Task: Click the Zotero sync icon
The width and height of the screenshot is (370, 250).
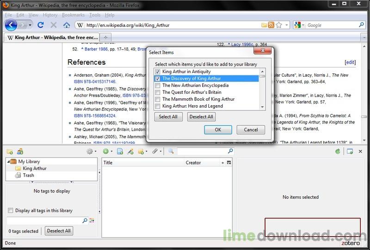Action: (x=338, y=152)
